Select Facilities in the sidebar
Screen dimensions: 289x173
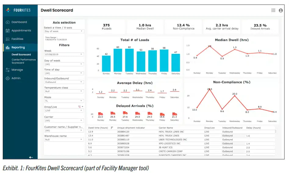17,39
